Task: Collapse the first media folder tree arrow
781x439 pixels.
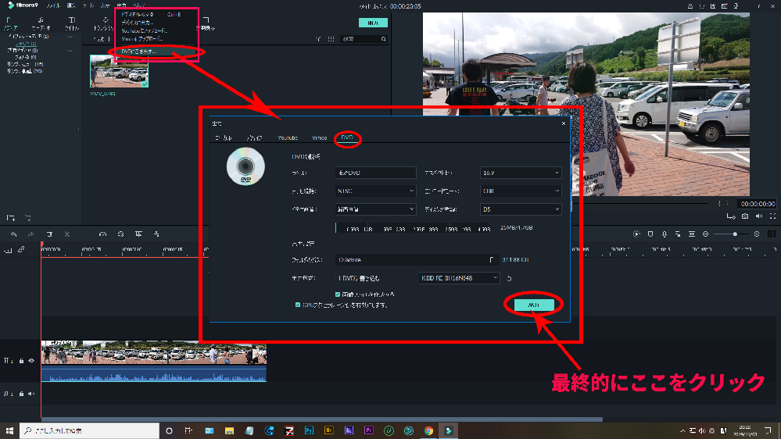Action: 70,37
